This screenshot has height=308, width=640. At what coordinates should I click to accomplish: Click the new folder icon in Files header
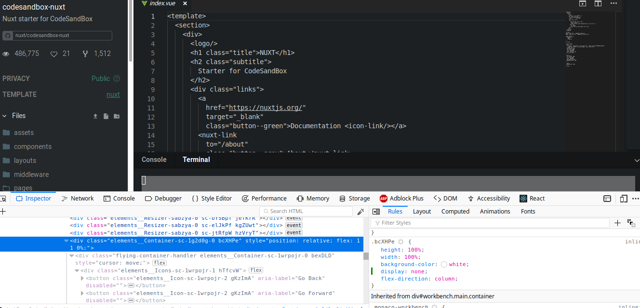(117, 116)
